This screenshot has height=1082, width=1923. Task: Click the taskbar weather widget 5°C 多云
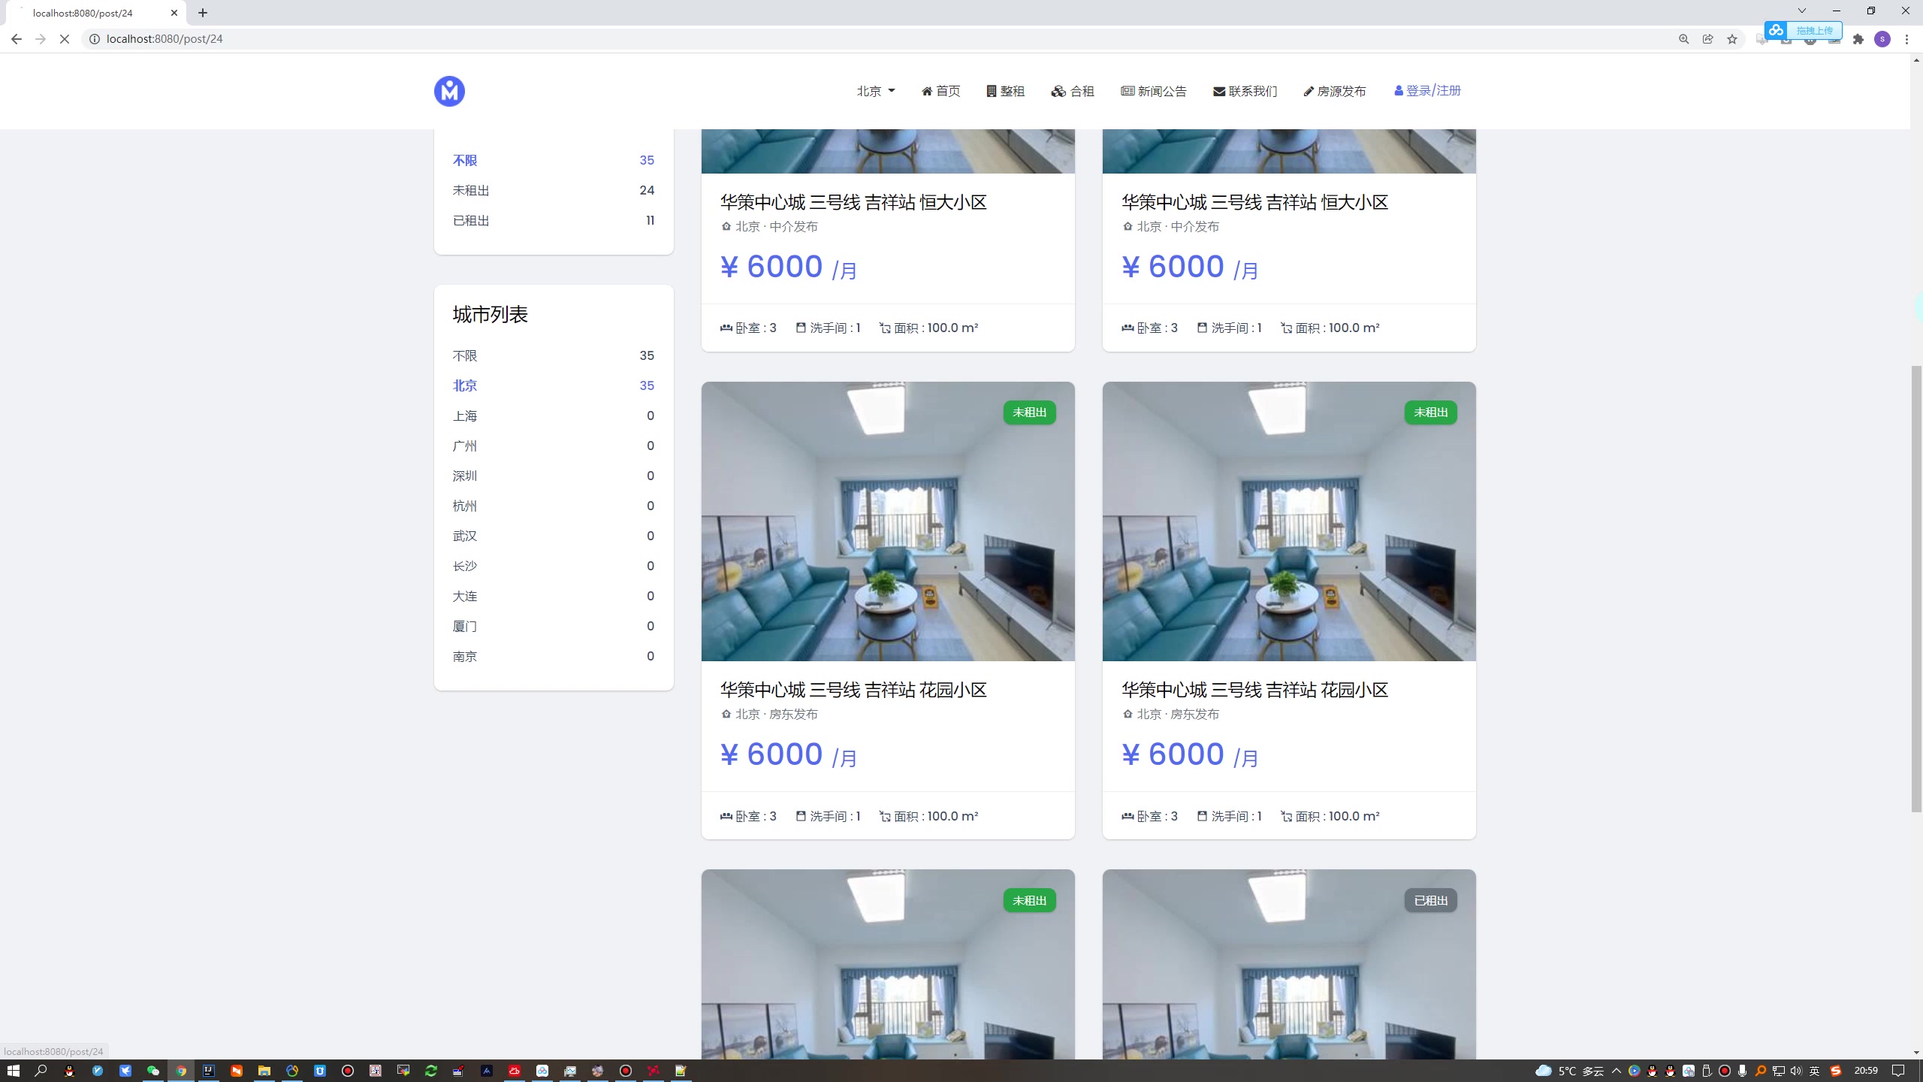1569,1071
